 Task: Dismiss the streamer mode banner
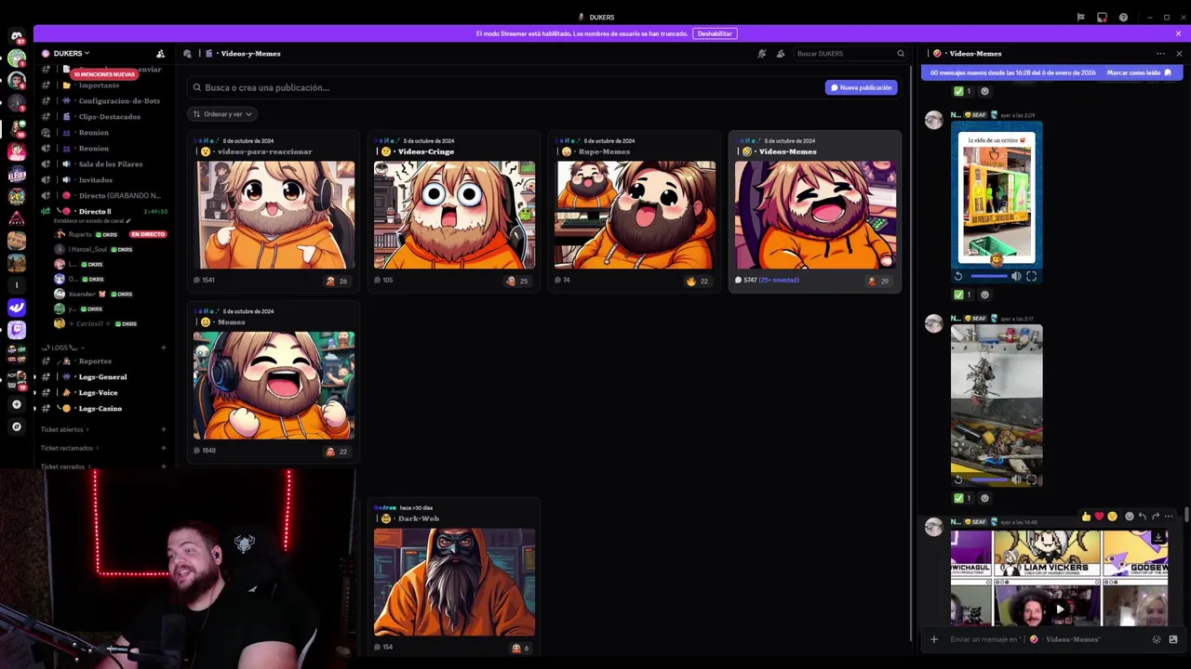click(x=1178, y=33)
